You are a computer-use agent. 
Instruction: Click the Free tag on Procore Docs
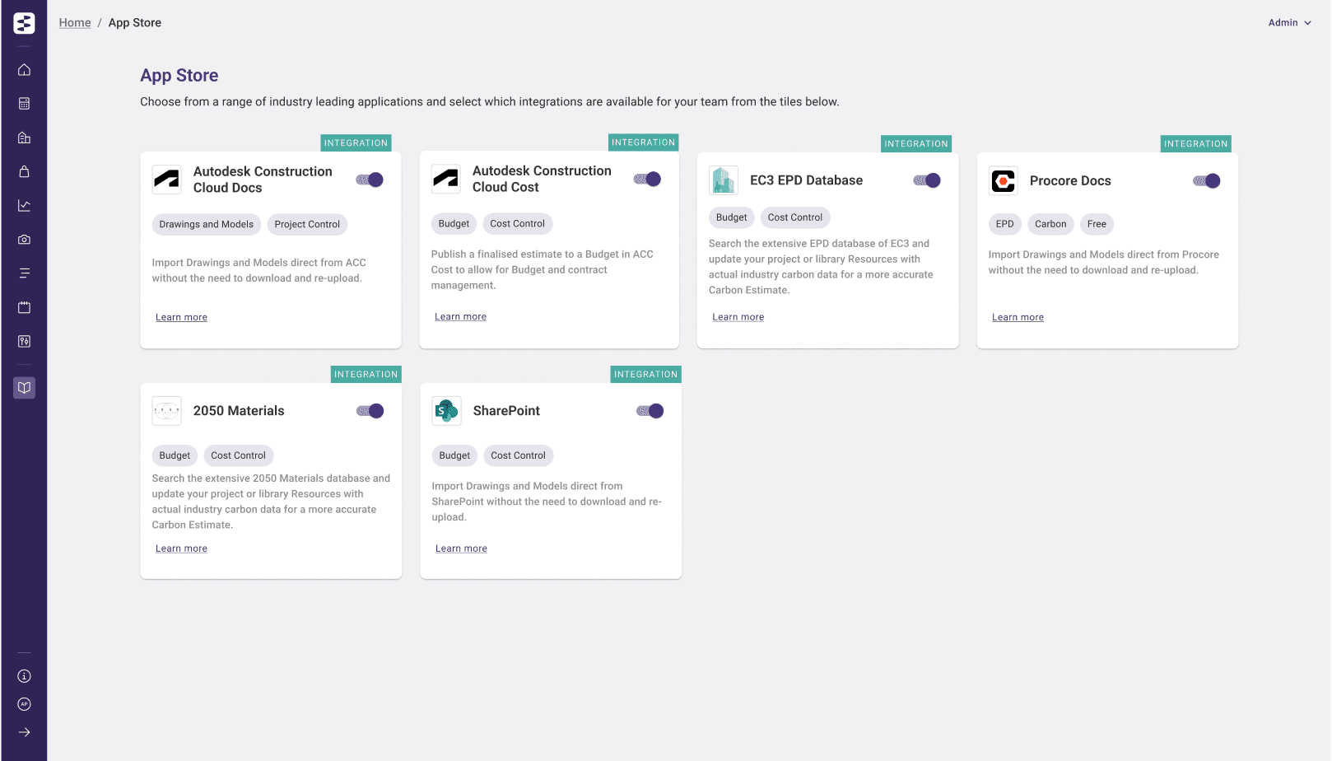click(x=1097, y=224)
